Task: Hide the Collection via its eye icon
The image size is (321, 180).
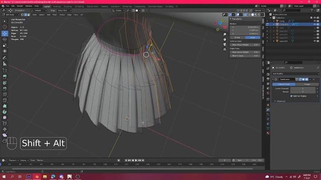Action: coord(314,18)
